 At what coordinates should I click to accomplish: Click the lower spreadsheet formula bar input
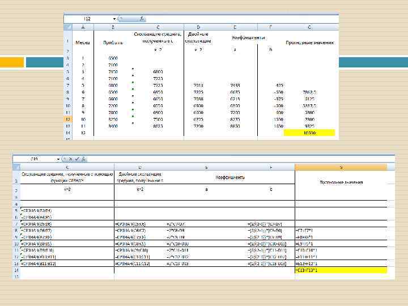click(241, 159)
